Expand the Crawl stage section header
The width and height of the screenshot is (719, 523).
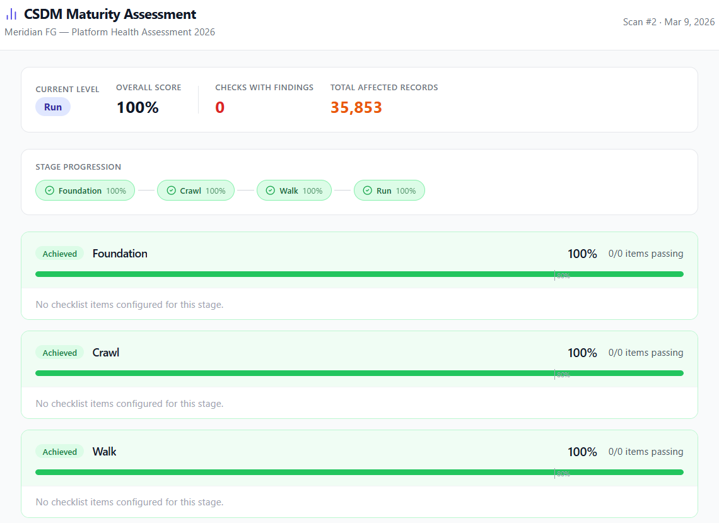tap(315, 353)
